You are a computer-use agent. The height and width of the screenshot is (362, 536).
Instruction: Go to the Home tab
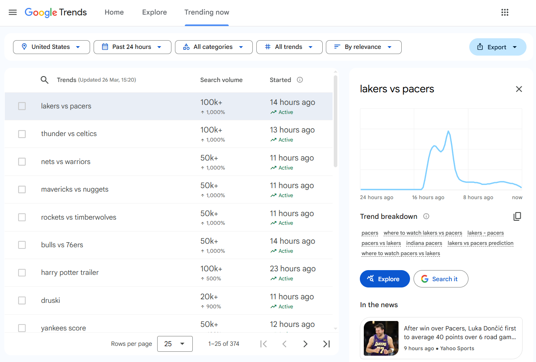click(x=114, y=12)
